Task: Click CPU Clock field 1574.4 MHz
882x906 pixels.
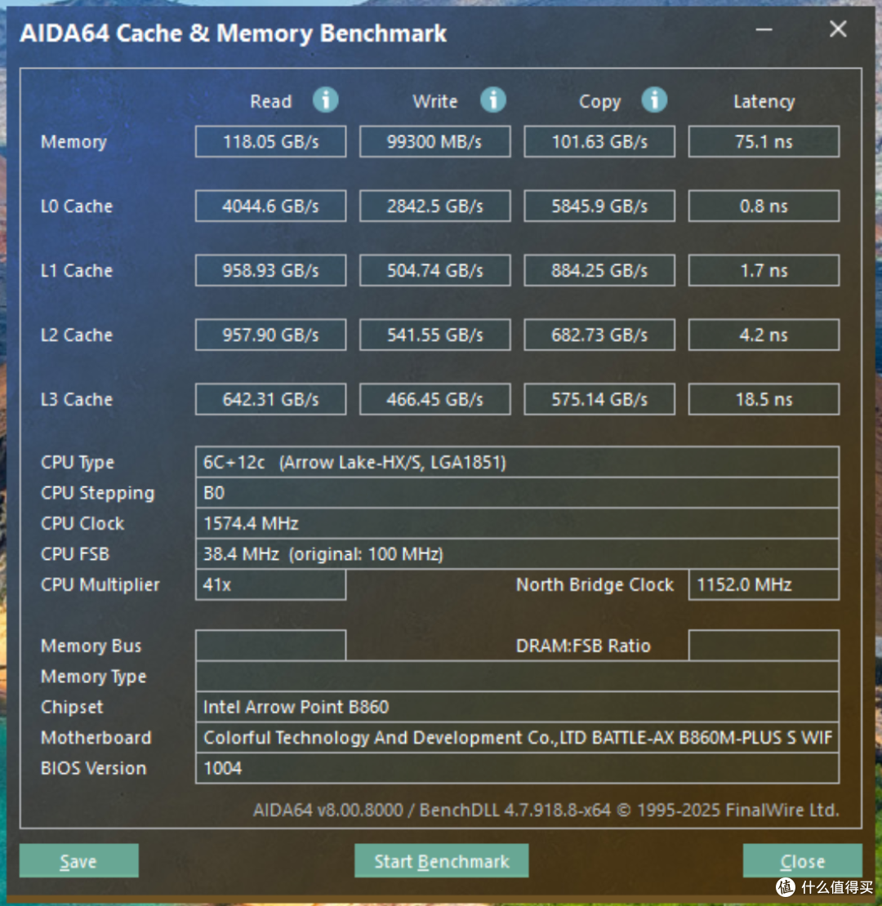Action: (x=517, y=523)
